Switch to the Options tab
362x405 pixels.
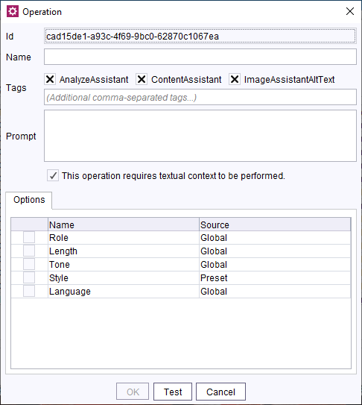(x=29, y=200)
